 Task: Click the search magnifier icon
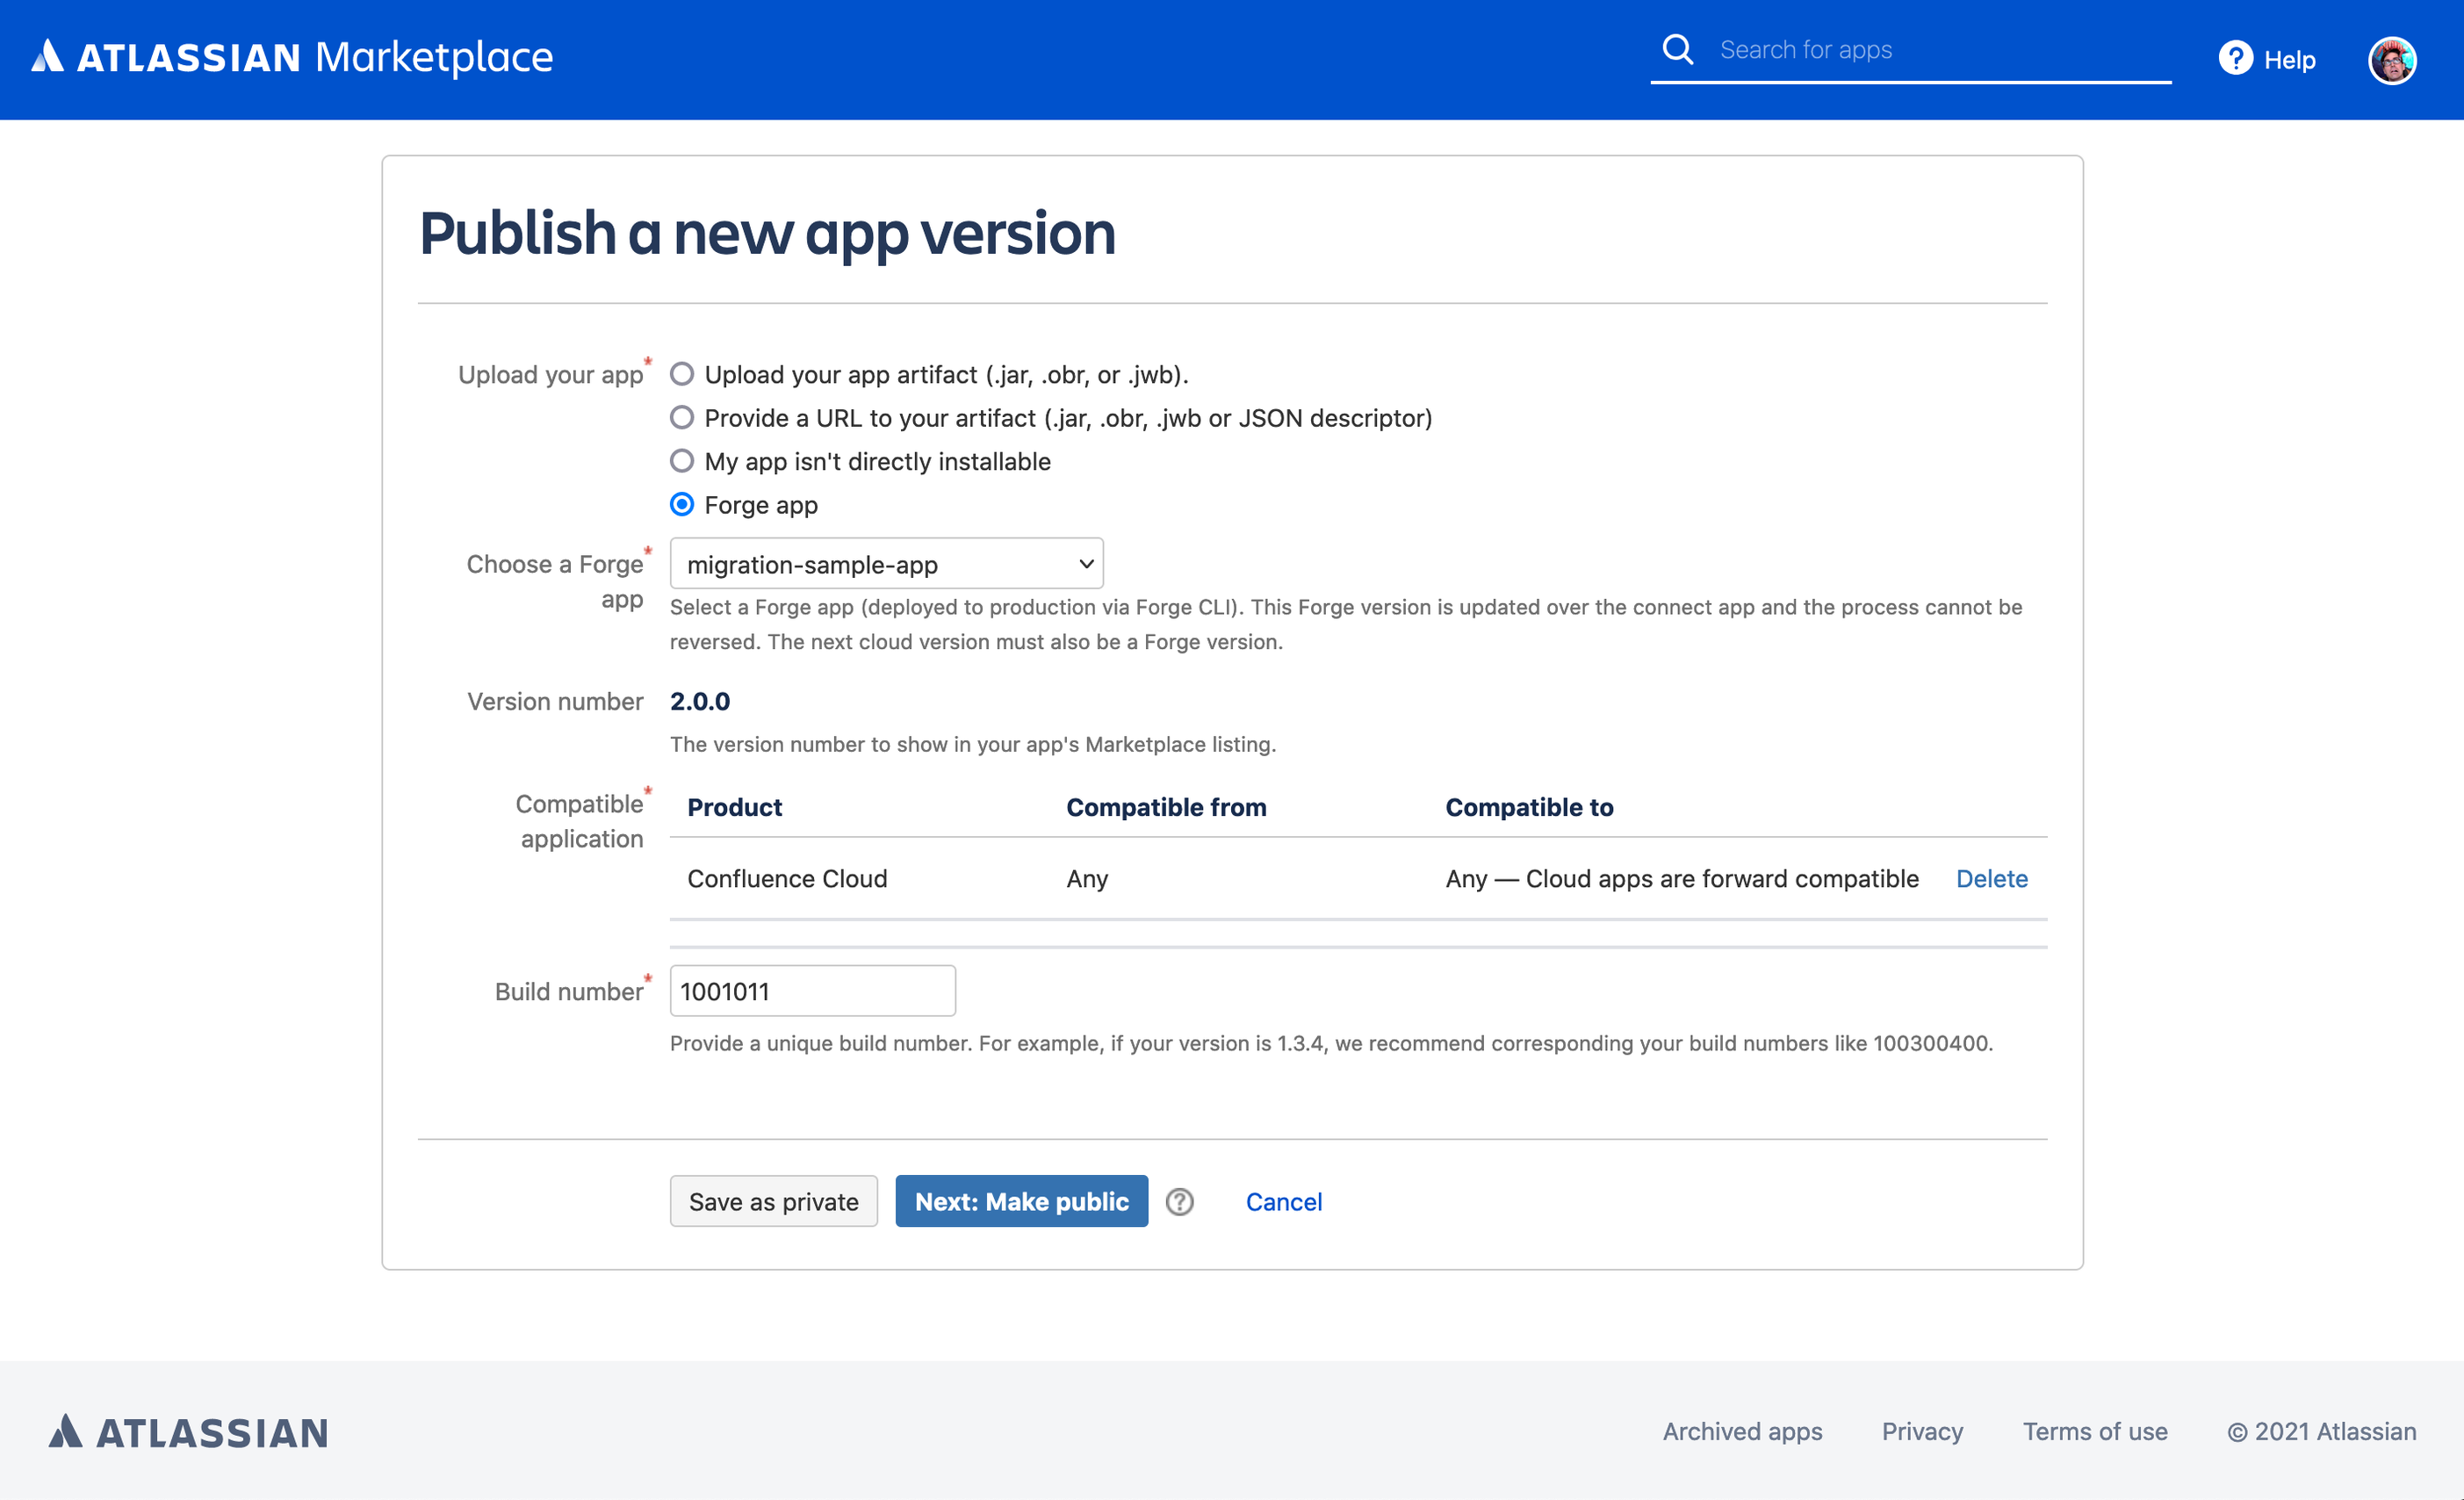1677,49
